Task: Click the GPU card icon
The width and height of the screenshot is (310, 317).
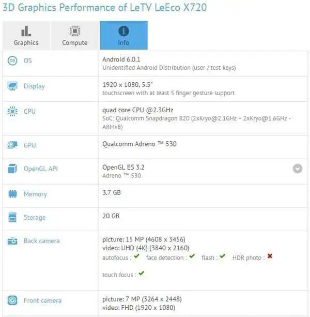Action: 12,145
